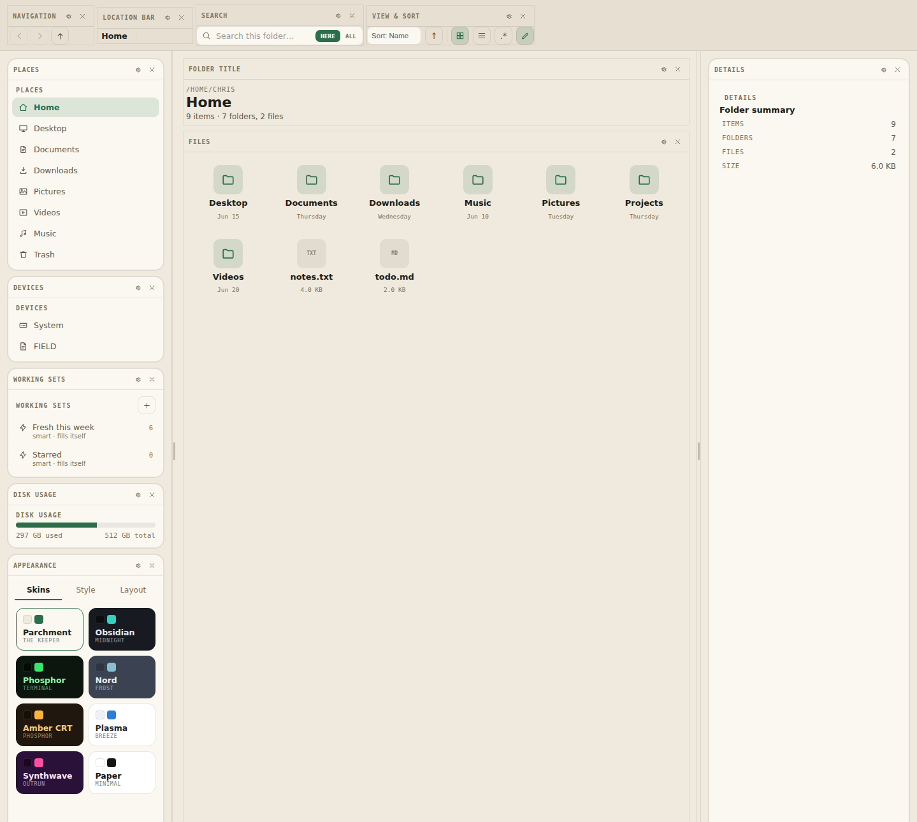Image resolution: width=917 pixels, height=822 pixels.
Task: Reverse sort direction with the arrow button
Action: (434, 36)
